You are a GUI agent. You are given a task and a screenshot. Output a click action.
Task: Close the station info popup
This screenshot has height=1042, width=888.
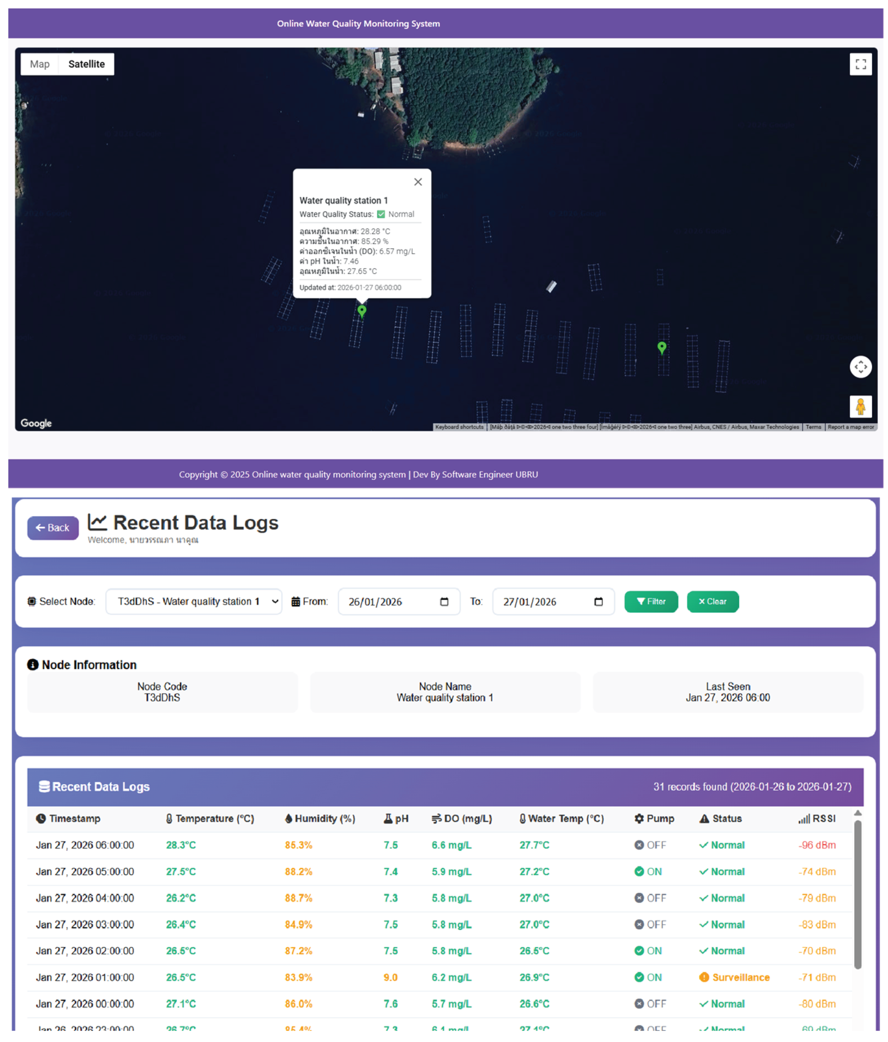[x=418, y=182]
